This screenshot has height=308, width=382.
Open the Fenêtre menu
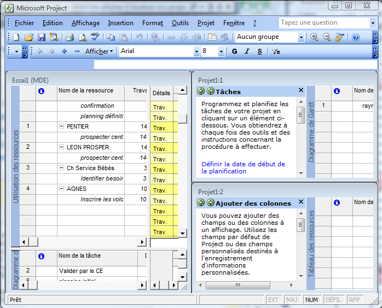coord(234,23)
